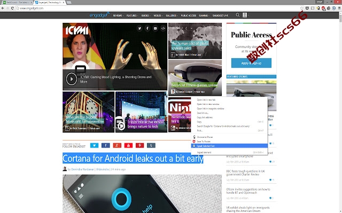Expand the Videos nav dropdown
Viewport: 342px width, 213px height.
(x=158, y=15)
